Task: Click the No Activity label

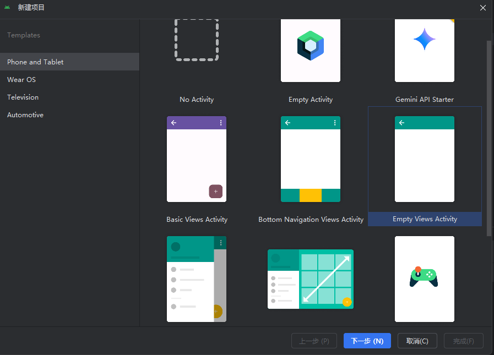Action: (197, 100)
